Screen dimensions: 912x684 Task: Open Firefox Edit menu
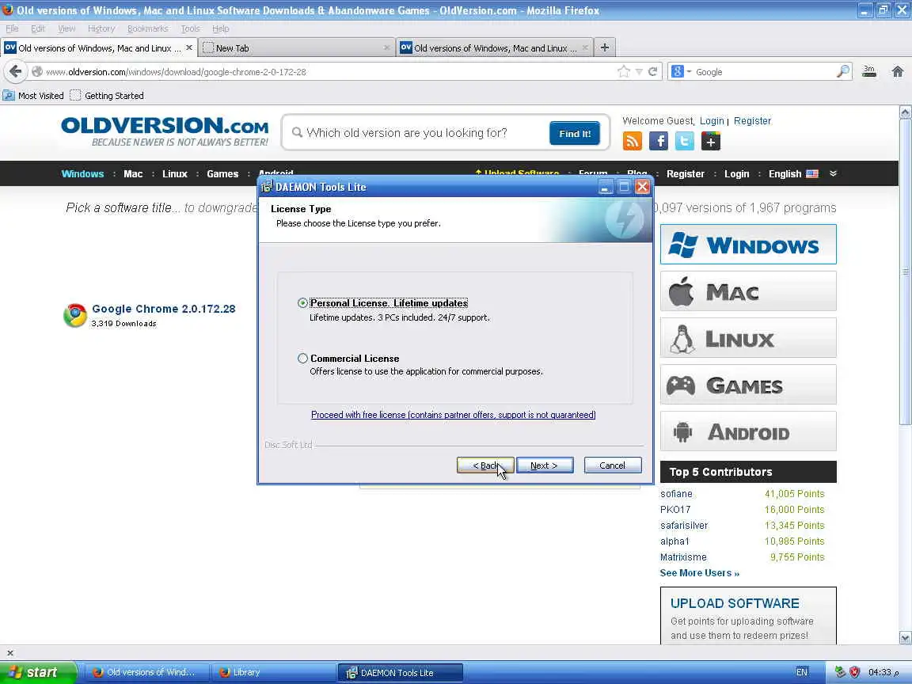(x=38, y=28)
